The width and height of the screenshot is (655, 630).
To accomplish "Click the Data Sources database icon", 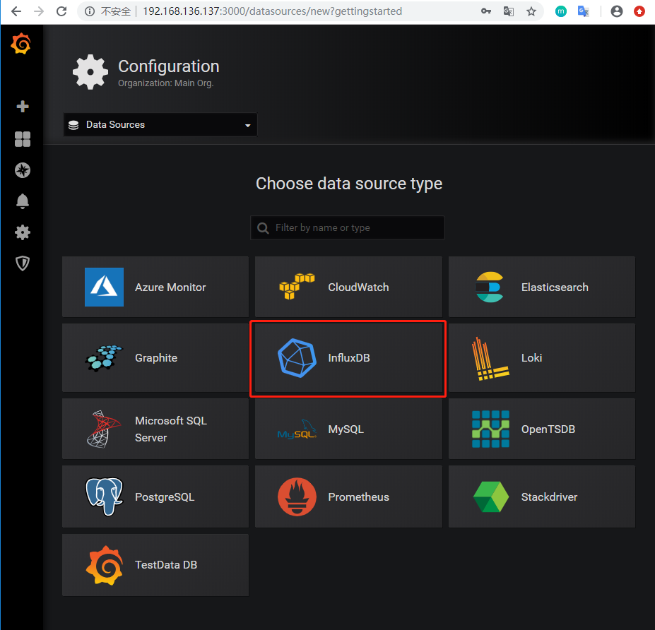I will click(x=73, y=125).
